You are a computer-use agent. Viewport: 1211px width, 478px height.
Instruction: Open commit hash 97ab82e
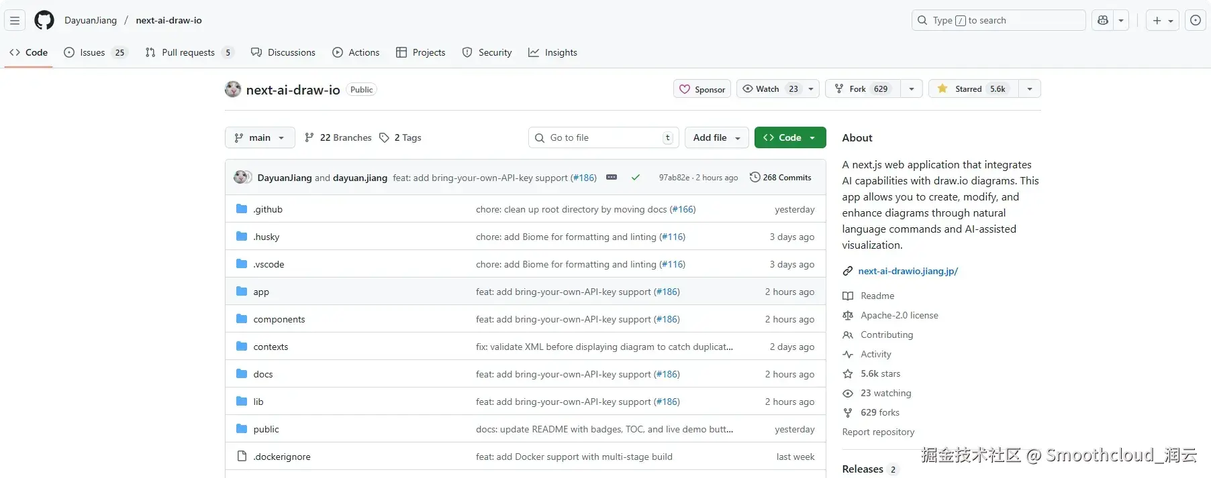[674, 178]
